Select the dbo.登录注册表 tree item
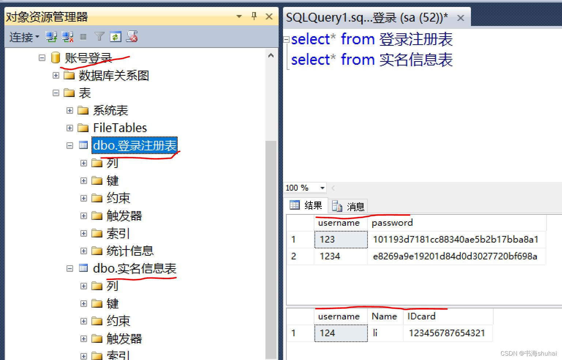The width and height of the screenshot is (562, 360). pos(135,145)
